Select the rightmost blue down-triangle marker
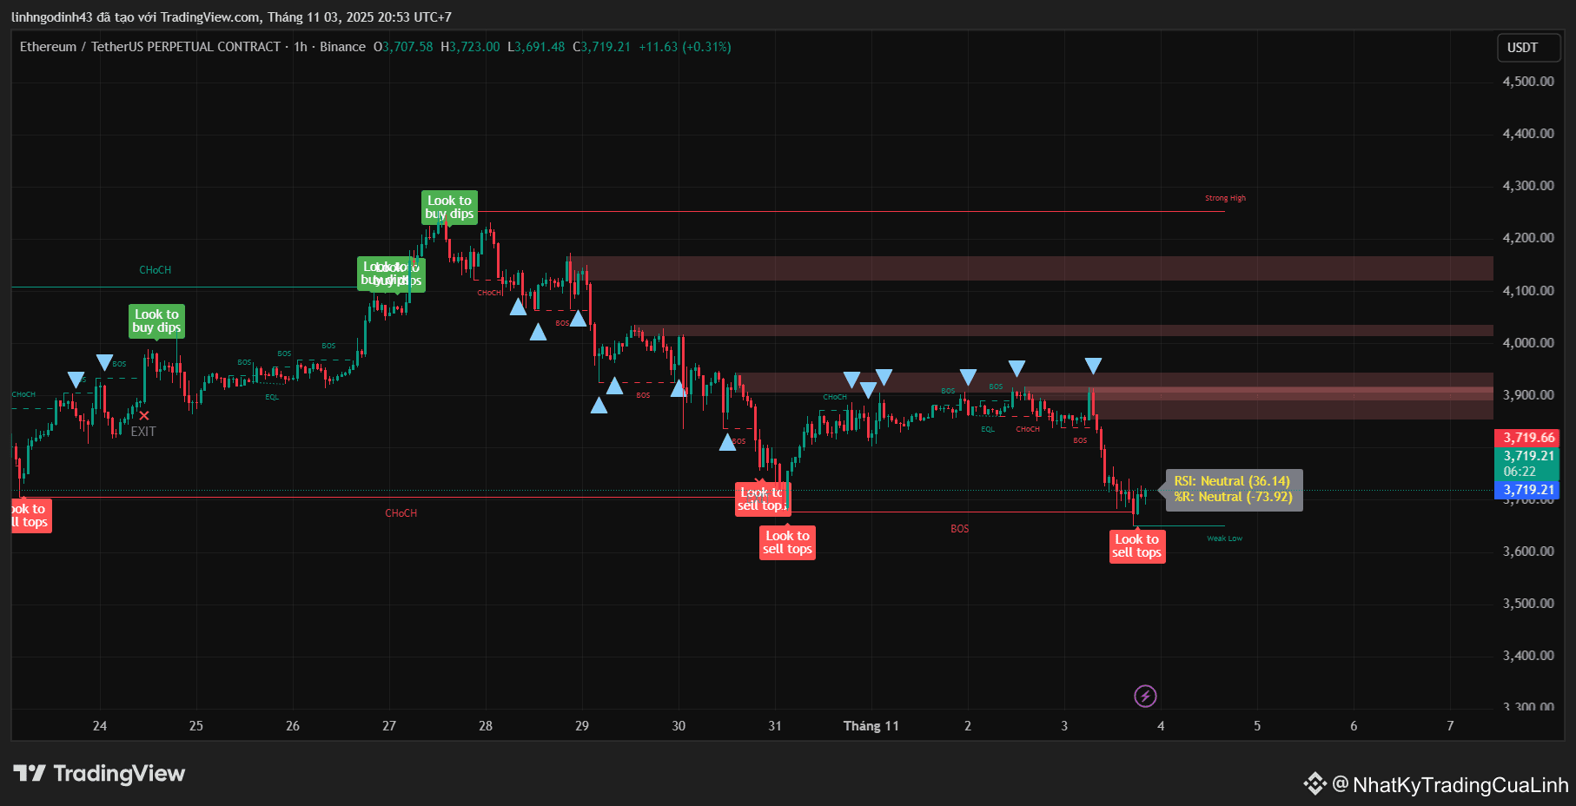This screenshot has height=806, width=1576. pos(1093,366)
